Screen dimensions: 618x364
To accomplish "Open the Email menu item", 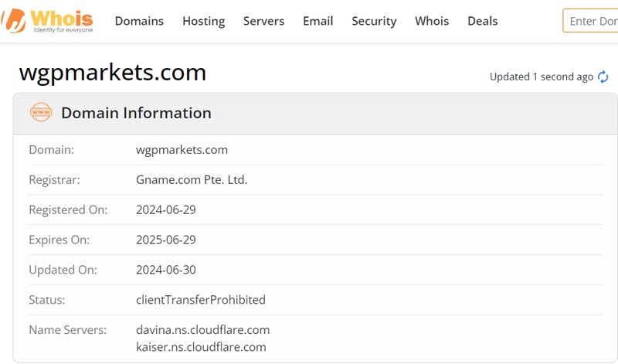I will [x=317, y=21].
